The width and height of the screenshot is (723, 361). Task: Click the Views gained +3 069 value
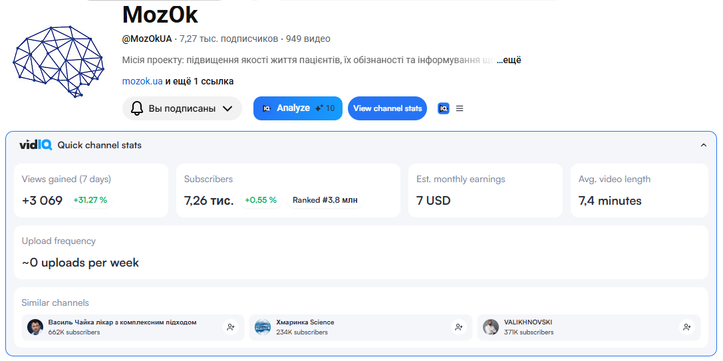click(x=42, y=201)
